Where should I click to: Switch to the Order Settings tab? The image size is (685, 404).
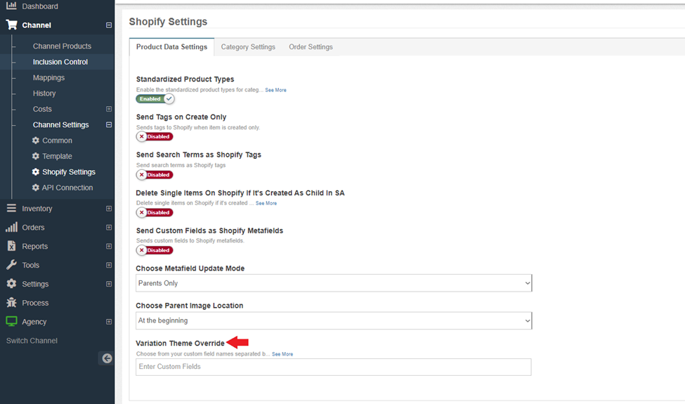click(x=311, y=47)
